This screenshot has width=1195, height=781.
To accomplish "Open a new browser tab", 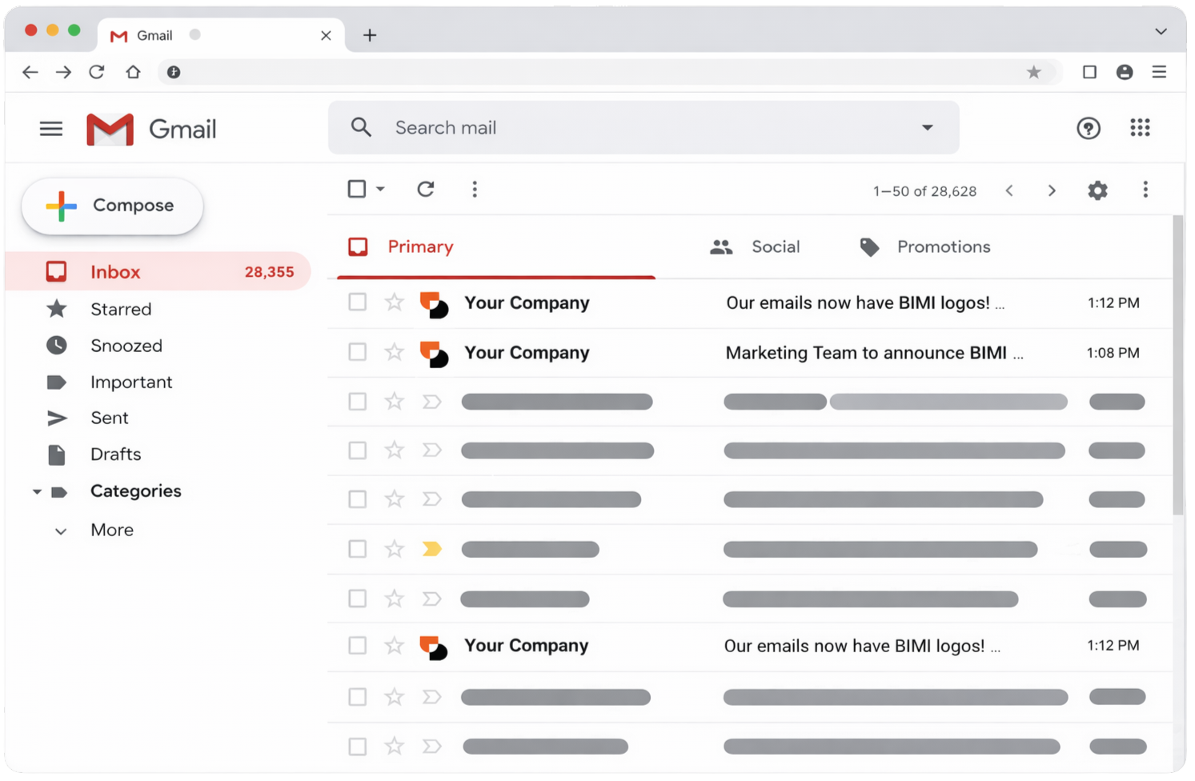I will click(x=370, y=35).
